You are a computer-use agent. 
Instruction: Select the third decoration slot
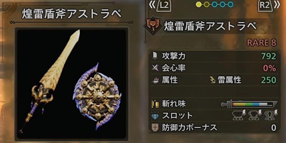coord(271,115)
